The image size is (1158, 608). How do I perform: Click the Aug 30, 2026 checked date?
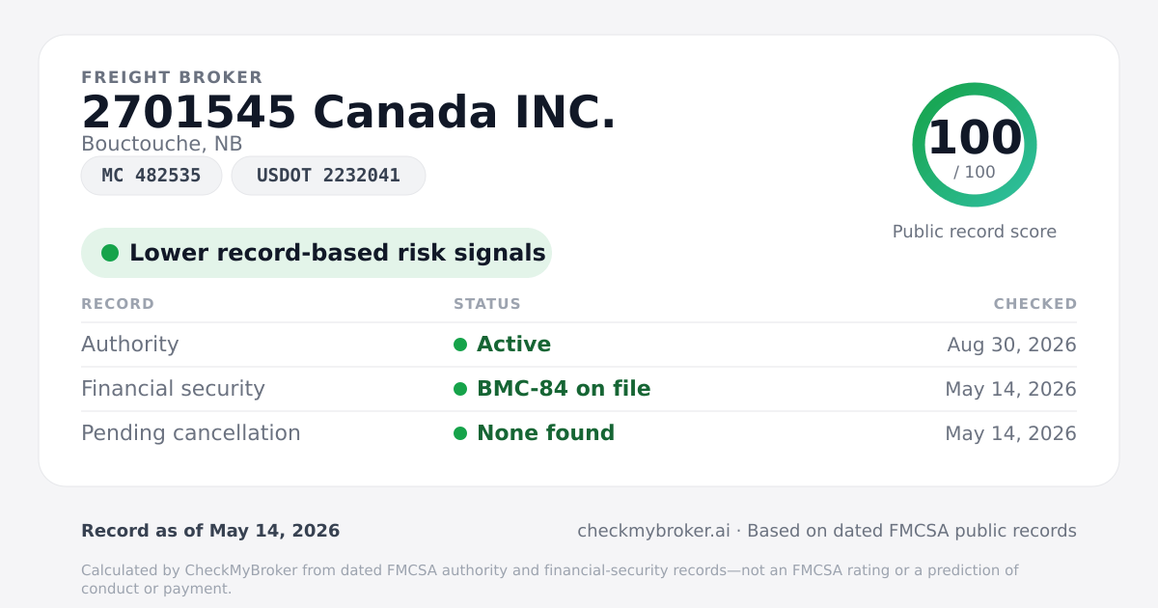click(1011, 345)
